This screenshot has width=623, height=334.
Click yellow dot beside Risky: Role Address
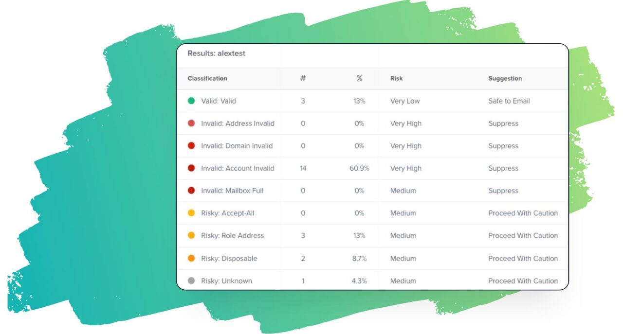click(x=191, y=235)
